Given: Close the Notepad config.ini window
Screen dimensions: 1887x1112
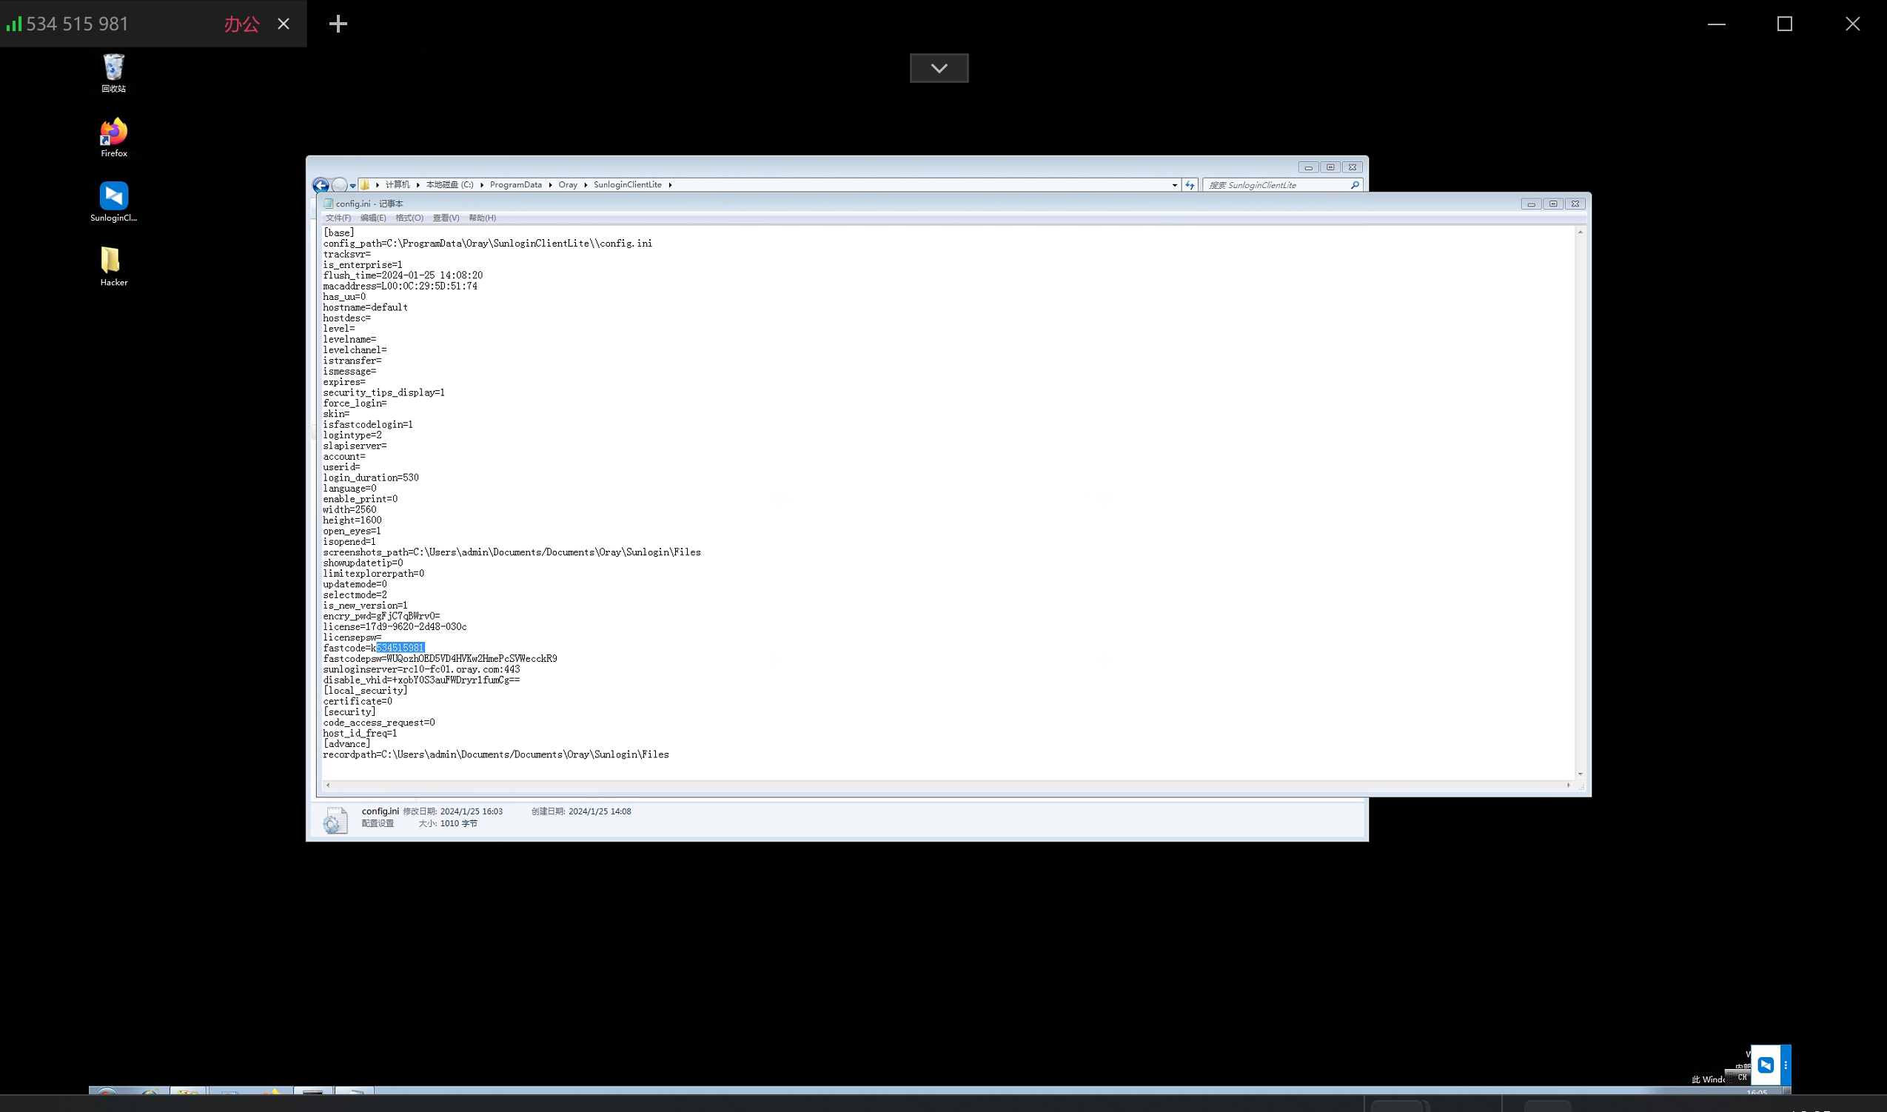Looking at the screenshot, I should pos(1575,204).
